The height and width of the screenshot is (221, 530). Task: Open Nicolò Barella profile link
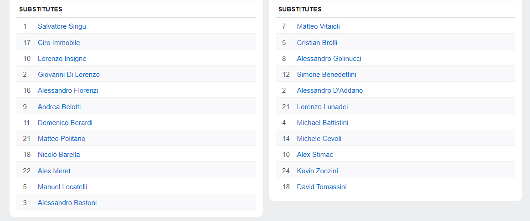click(x=59, y=155)
